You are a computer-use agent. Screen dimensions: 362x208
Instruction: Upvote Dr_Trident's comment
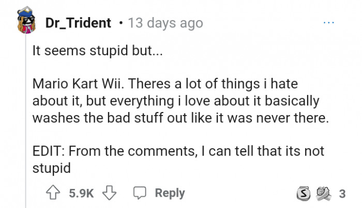pos(53,193)
